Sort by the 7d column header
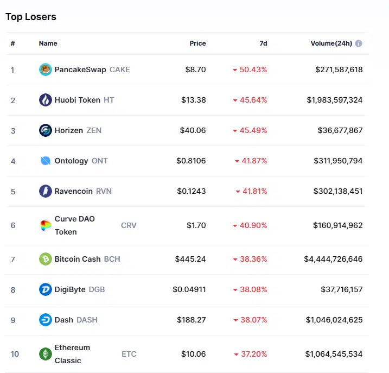This screenshot has height=373, width=389. coord(263,43)
